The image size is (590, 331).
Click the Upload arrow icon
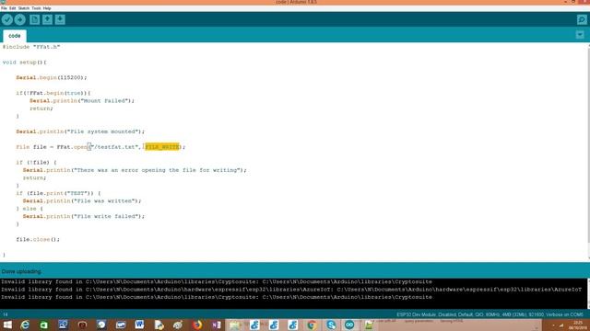click(x=20, y=19)
